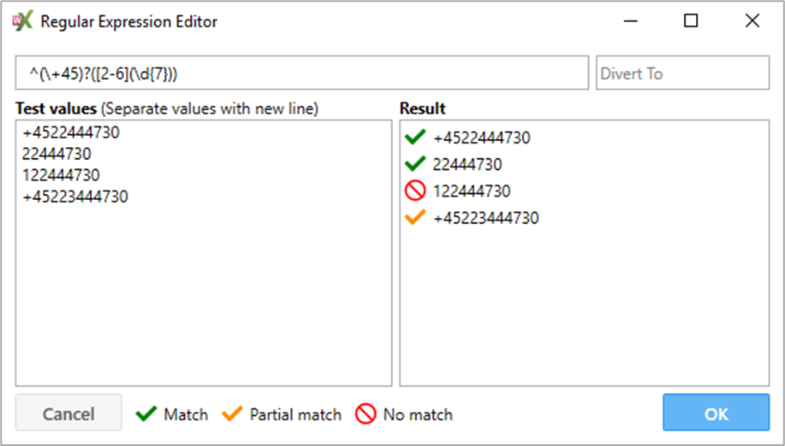Click the green match icon next to 22444730
The image size is (785, 446).
pyautogui.click(x=415, y=163)
